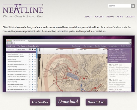
Task: Toggle the items checkbox for Jackson's Original Plan of Attack
Action: [x=30, y=57]
